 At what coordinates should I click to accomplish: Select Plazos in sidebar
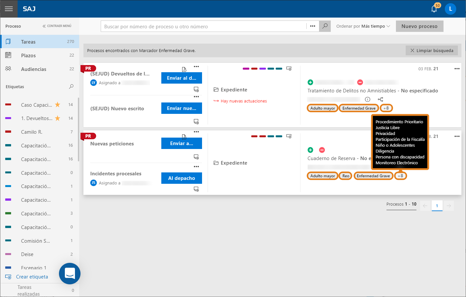[x=40, y=55]
